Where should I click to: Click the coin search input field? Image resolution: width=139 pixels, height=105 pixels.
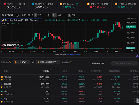click(124, 63)
